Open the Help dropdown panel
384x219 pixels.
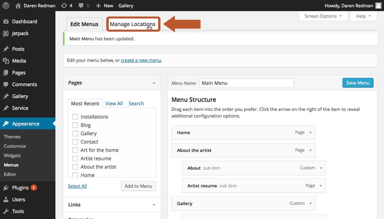tap(364, 16)
